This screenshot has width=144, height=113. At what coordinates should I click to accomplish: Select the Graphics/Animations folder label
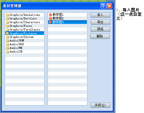click(25, 15)
